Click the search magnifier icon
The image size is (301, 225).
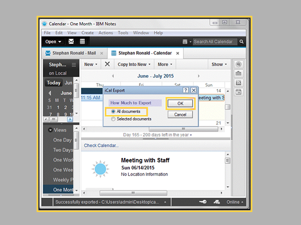pos(241,41)
